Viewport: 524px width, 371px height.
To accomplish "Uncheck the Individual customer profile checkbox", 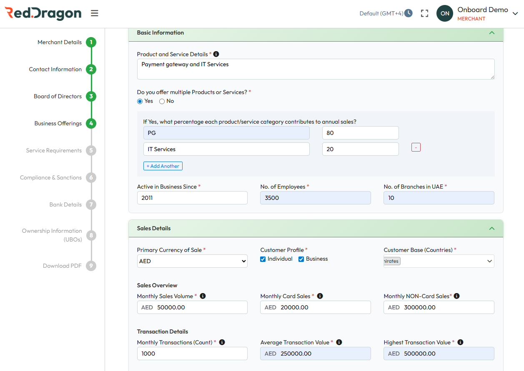I will (263, 259).
